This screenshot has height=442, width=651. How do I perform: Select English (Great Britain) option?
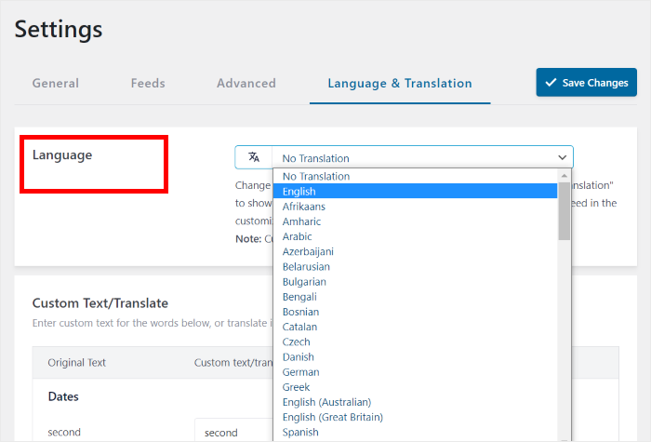333,417
